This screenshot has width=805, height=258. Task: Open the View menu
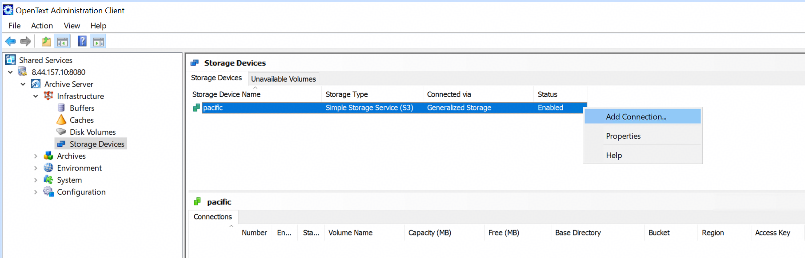72,26
